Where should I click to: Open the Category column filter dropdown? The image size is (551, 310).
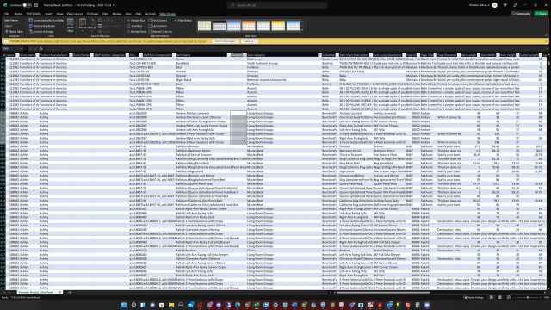click(245, 55)
